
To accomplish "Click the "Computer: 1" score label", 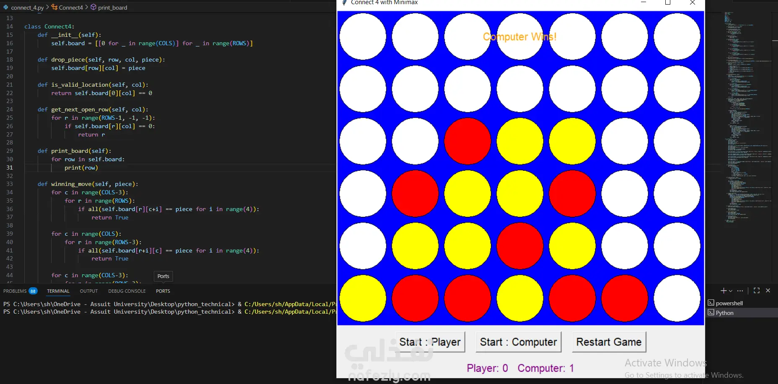I will pos(545,368).
